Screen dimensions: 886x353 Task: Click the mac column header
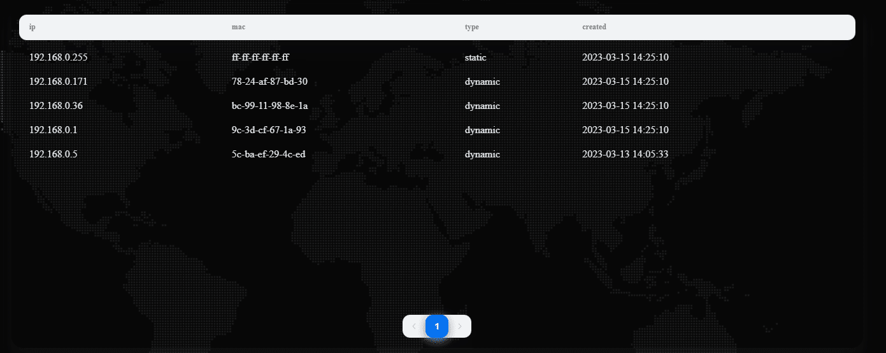(x=238, y=27)
